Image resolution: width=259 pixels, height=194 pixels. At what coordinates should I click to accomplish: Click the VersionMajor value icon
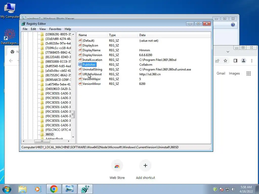click(80, 79)
